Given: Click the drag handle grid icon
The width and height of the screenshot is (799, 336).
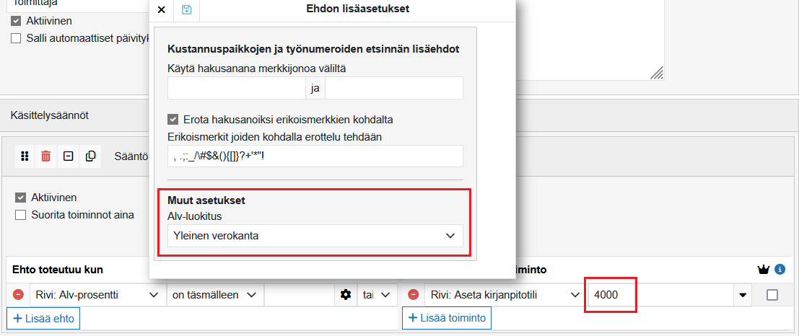Looking at the screenshot, I should (24, 156).
